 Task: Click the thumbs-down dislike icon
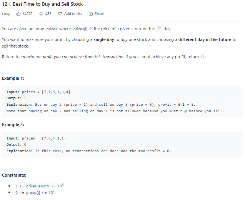click(x=41, y=14)
